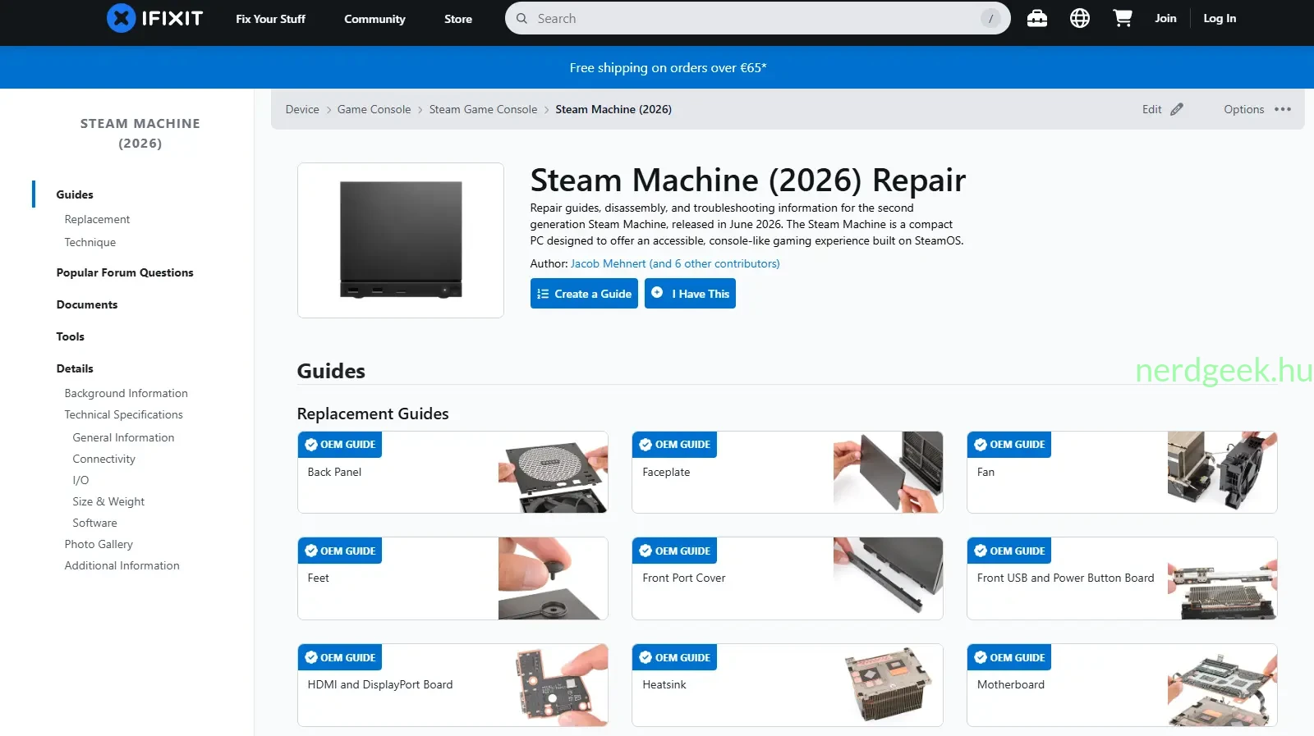1314x736 pixels.
Task: Click the Feet guide thumbnail
Action: [x=553, y=578]
